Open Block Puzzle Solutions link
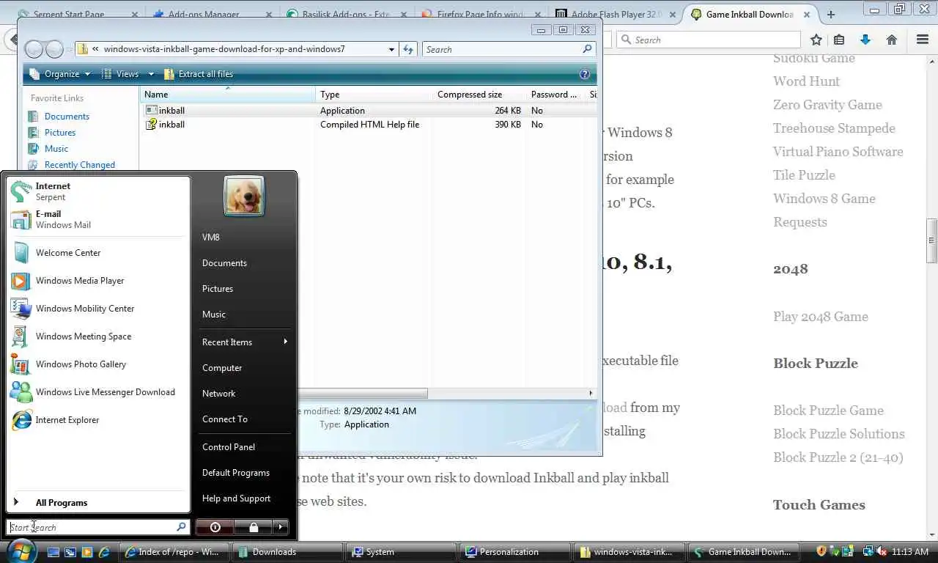This screenshot has height=563, width=938. pos(838,434)
